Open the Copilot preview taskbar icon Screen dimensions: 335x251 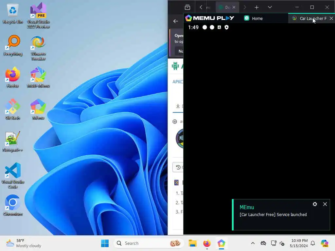coord(325,243)
